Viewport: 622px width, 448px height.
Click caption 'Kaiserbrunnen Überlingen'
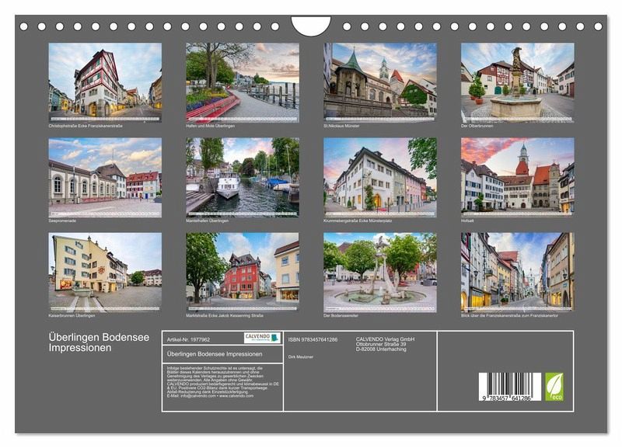coord(72,316)
